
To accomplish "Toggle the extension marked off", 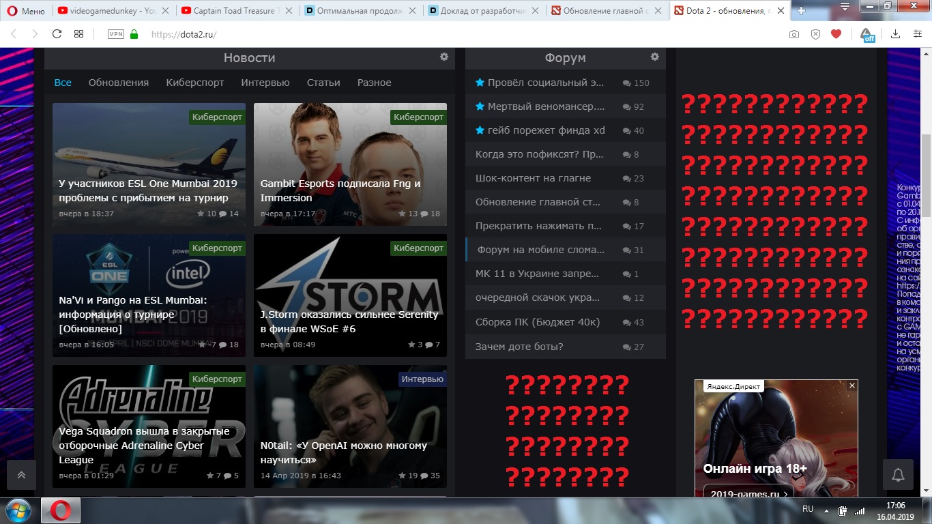I will [x=867, y=34].
